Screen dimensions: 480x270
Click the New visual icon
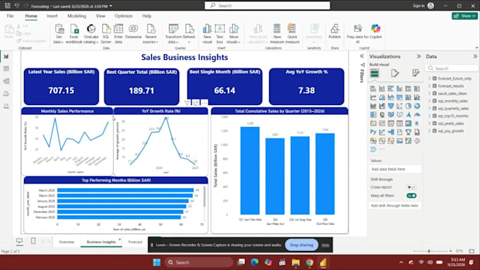tap(208, 29)
